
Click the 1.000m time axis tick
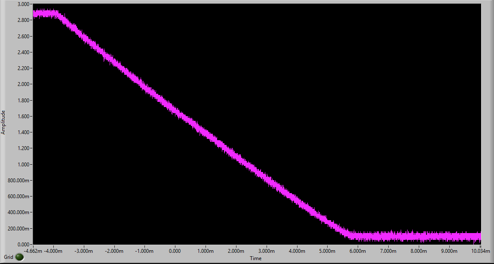206,251
